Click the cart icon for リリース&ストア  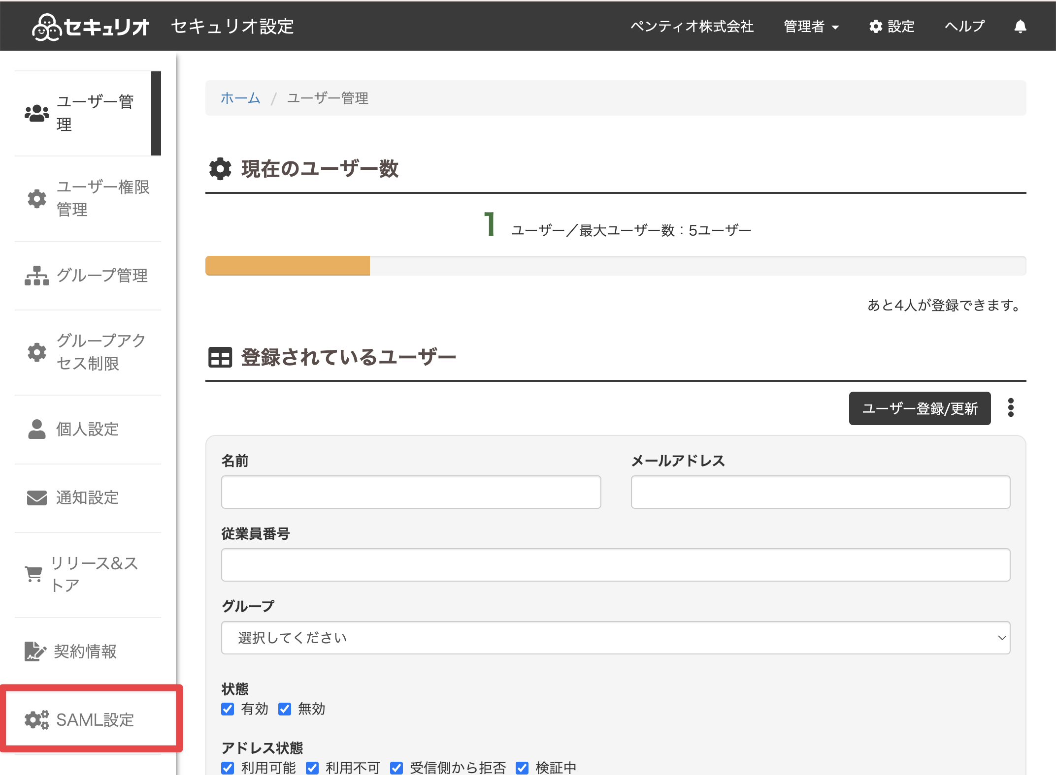coord(34,574)
